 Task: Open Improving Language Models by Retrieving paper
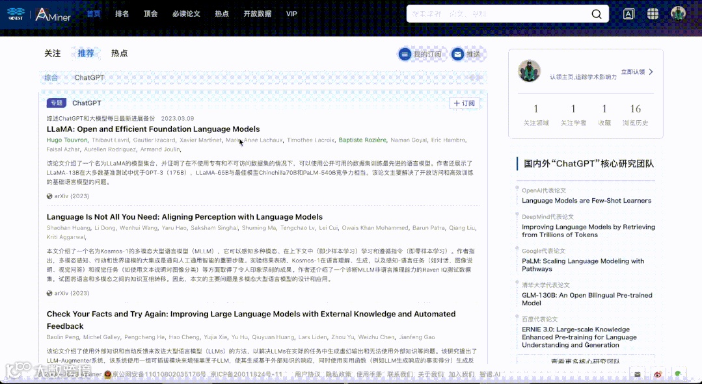pos(588,231)
